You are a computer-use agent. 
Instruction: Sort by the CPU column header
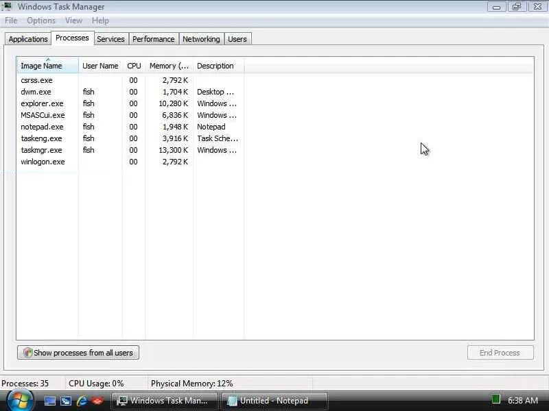tap(134, 66)
